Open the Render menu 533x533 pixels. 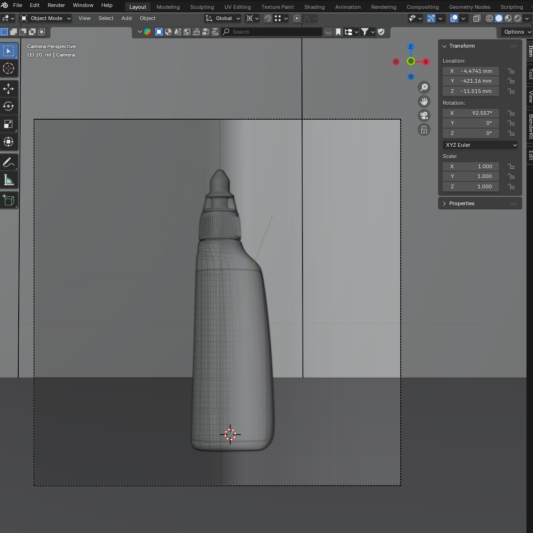click(x=56, y=5)
